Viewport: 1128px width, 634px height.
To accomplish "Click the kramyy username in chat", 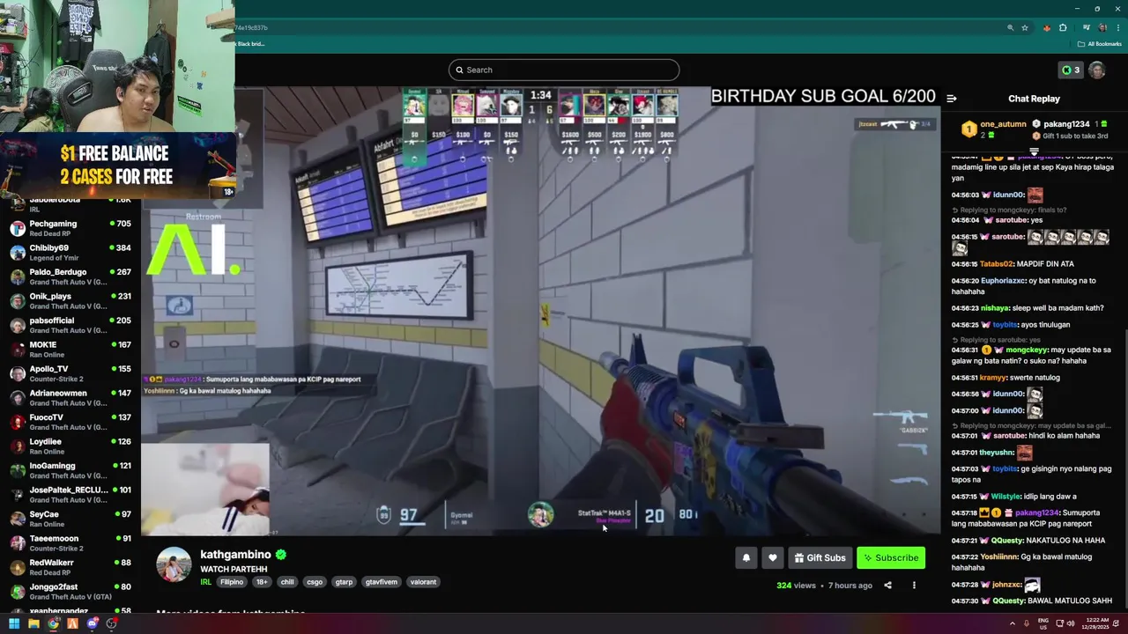I will pos(994,378).
